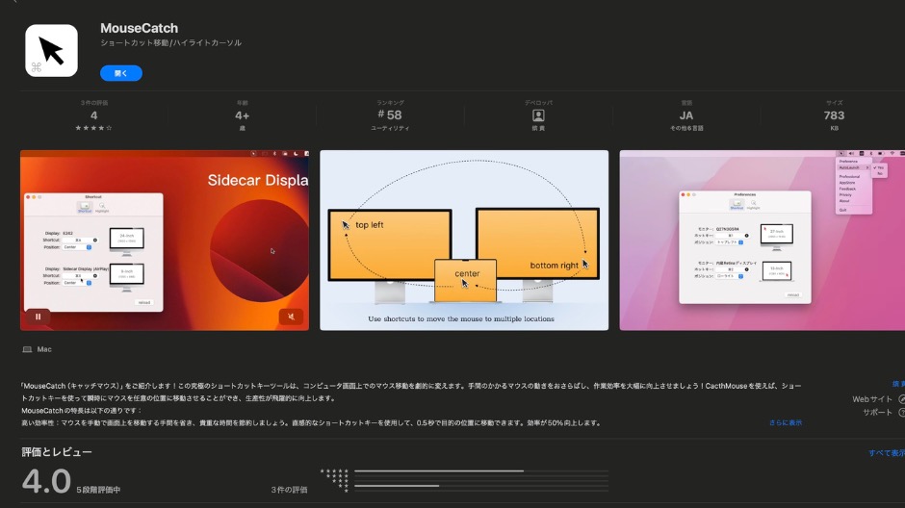Click the MouseCatch app icon
Image resolution: width=905 pixels, height=508 pixels.
[51, 51]
